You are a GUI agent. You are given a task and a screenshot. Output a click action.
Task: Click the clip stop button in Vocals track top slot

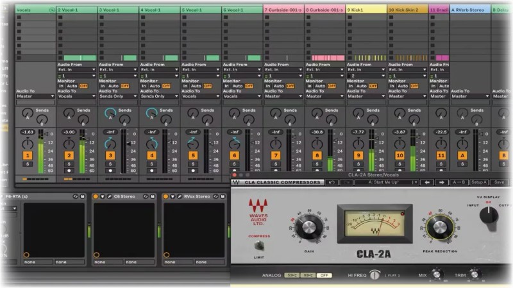[19, 17]
